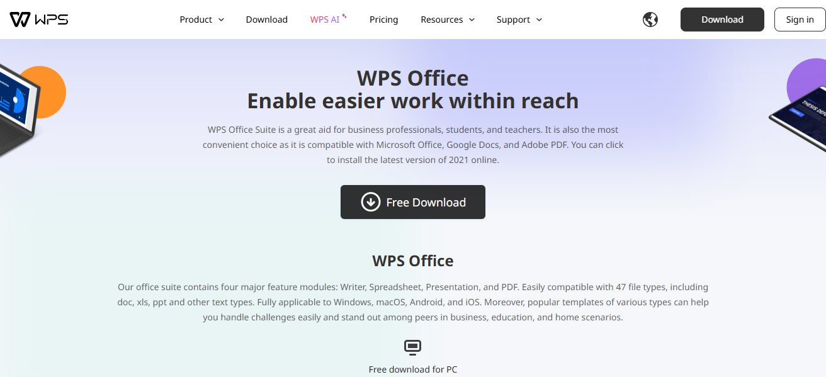Open the WPS AI nav link
The height and width of the screenshot is (377, 826).
tap(328, 20)
